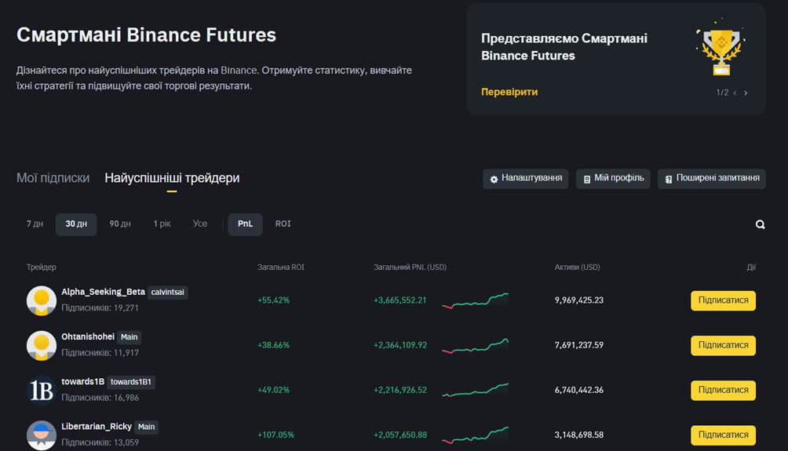Click Підписників: 16,986 text

tap(100, 398)
